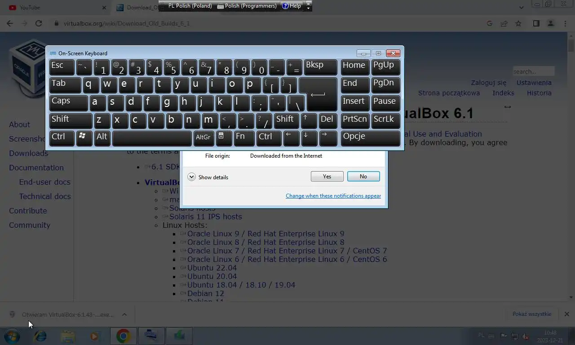The image size is (575, 345).
Task: Tap the spacebar on On-Screen Keyboard
Action: click(x=152, y=138)
